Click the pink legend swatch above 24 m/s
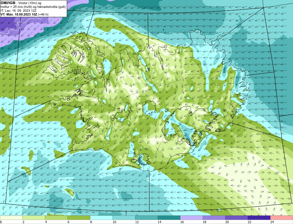 tap(282, 218)
